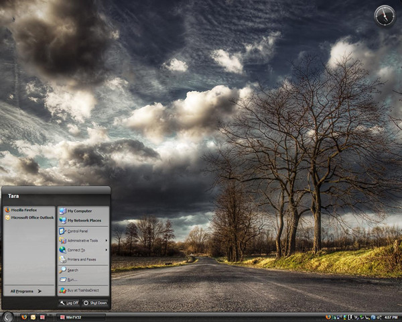402x322 pixels.
Task: Click the analog clock desktop gadget
Action: pos(385,16)
